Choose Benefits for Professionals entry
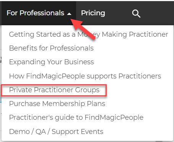Screen dimensions: 174x142 pos(51,48)
